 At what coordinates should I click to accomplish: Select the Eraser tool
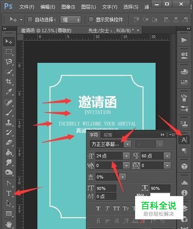point(9,142)
